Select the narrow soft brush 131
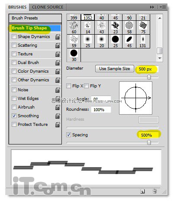 pyautogui.click(x=143, y=41)
